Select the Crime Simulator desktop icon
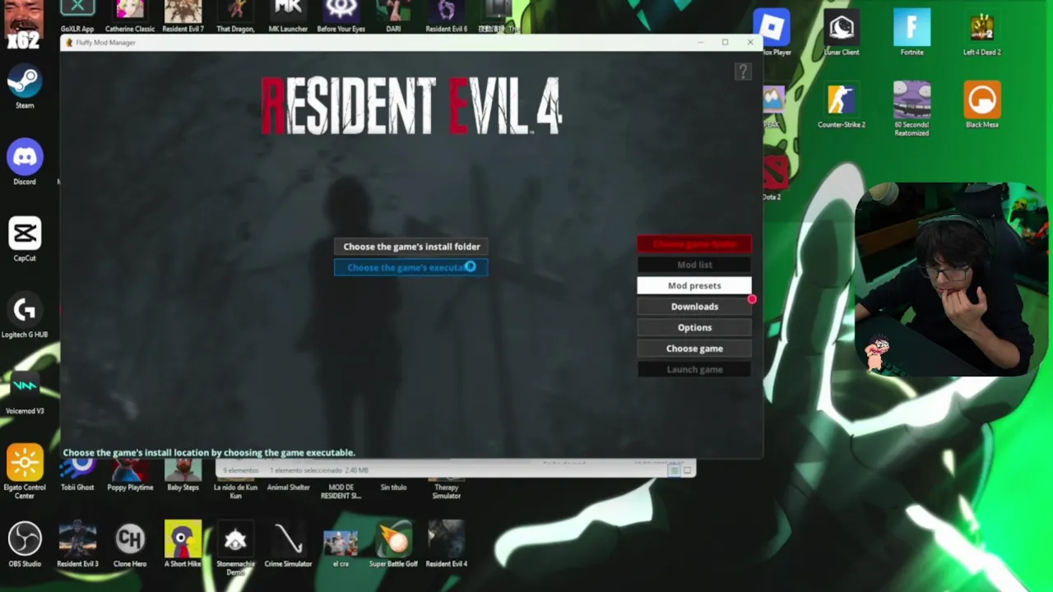 [x=288, y=544]
